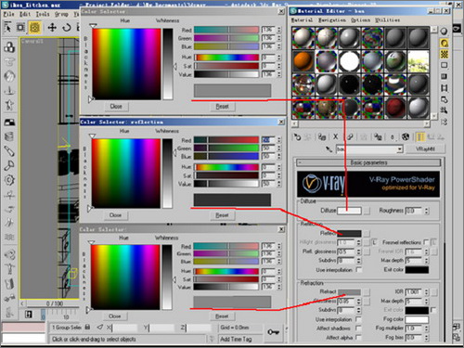Open the File menu in 3ds Max
This screenshot has height=348, width=464.
pos(8,14)
